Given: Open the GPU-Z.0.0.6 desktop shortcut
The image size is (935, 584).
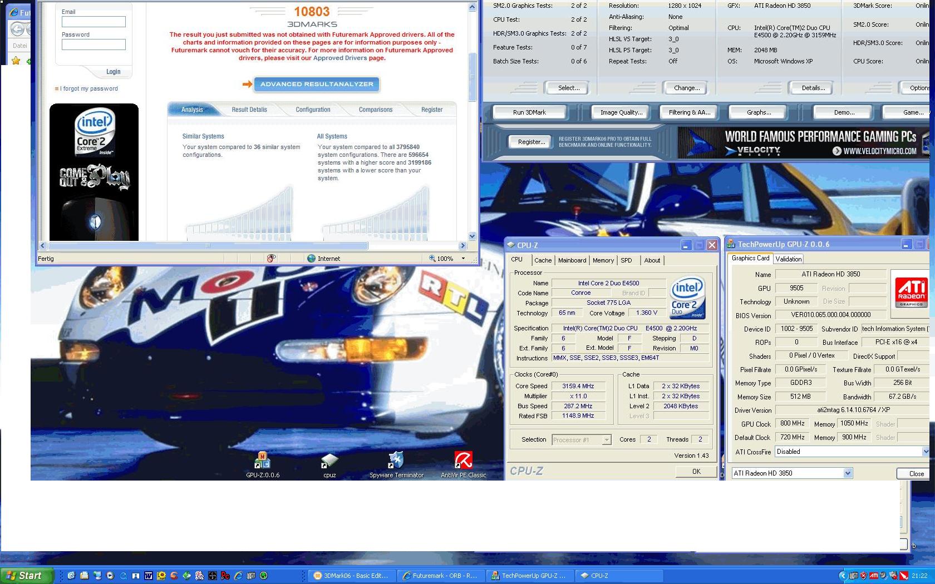Looking at the screenshot, I should tap(263, 465).
